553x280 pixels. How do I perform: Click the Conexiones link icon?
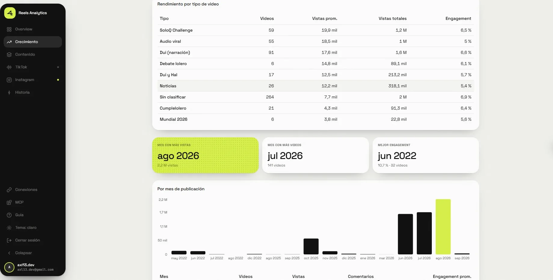[9, 190]
